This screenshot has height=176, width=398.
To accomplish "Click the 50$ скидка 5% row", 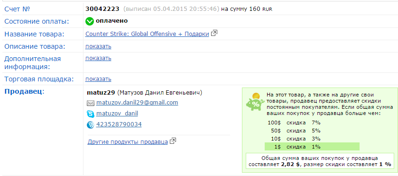I will click(x=296, y=131).
